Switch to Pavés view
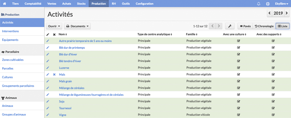 pyautogui.click(x=245, y=26)
